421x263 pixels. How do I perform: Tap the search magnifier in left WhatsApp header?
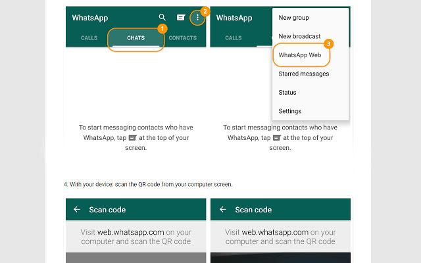coord(162,17)
